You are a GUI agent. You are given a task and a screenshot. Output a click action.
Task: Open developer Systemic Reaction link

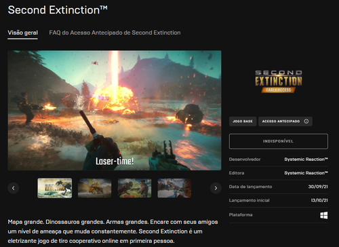(x=306, y=159)
